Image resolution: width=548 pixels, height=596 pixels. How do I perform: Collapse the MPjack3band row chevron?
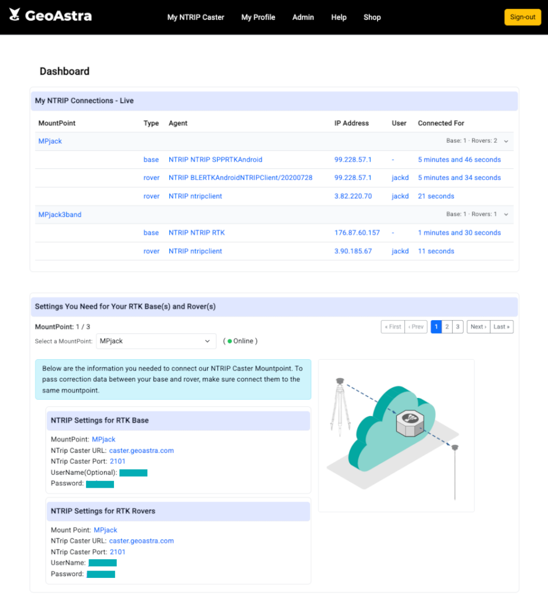click(x=506, y=215)
